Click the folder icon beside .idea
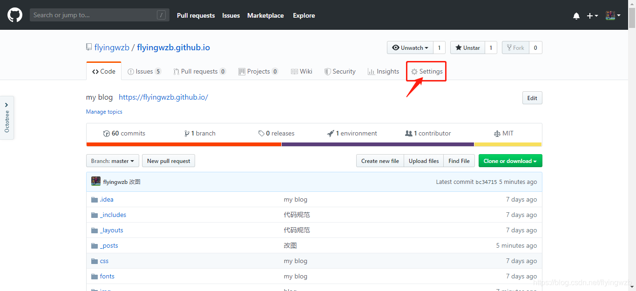The width and height of the screenshot is (636, 291). point(95,199)
